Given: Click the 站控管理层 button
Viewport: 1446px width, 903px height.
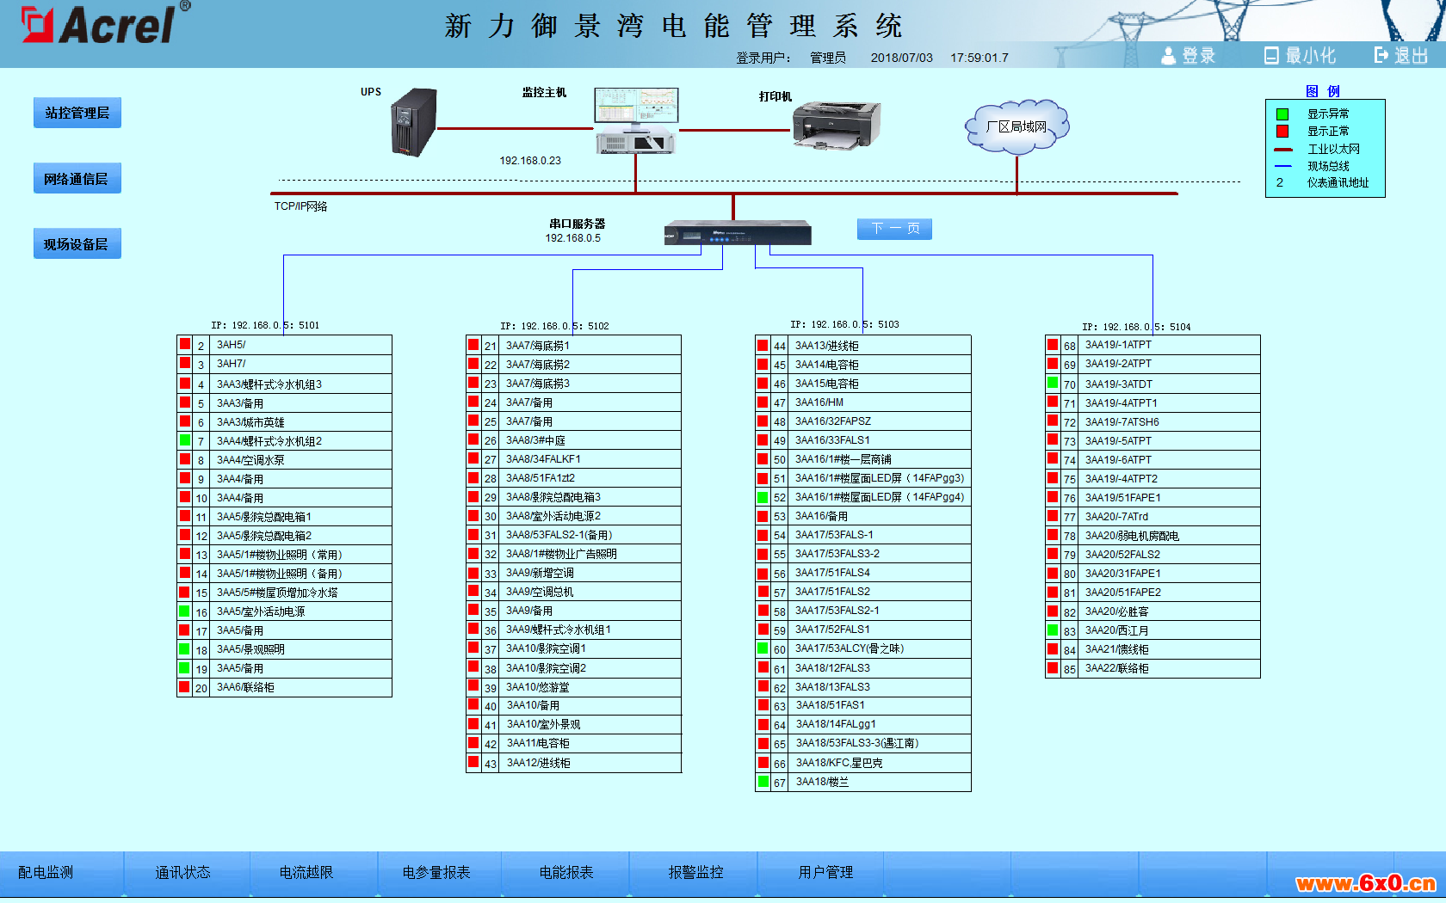Looking at the screenshot, I should pyautogui.click(x=77, y=113).
